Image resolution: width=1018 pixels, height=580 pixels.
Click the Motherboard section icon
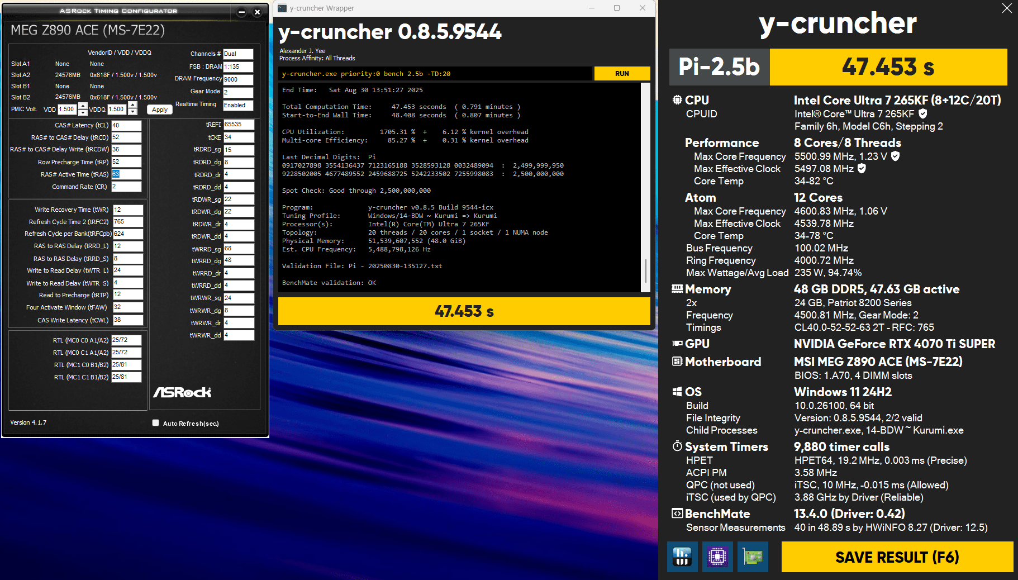click(x=677, y=362)
